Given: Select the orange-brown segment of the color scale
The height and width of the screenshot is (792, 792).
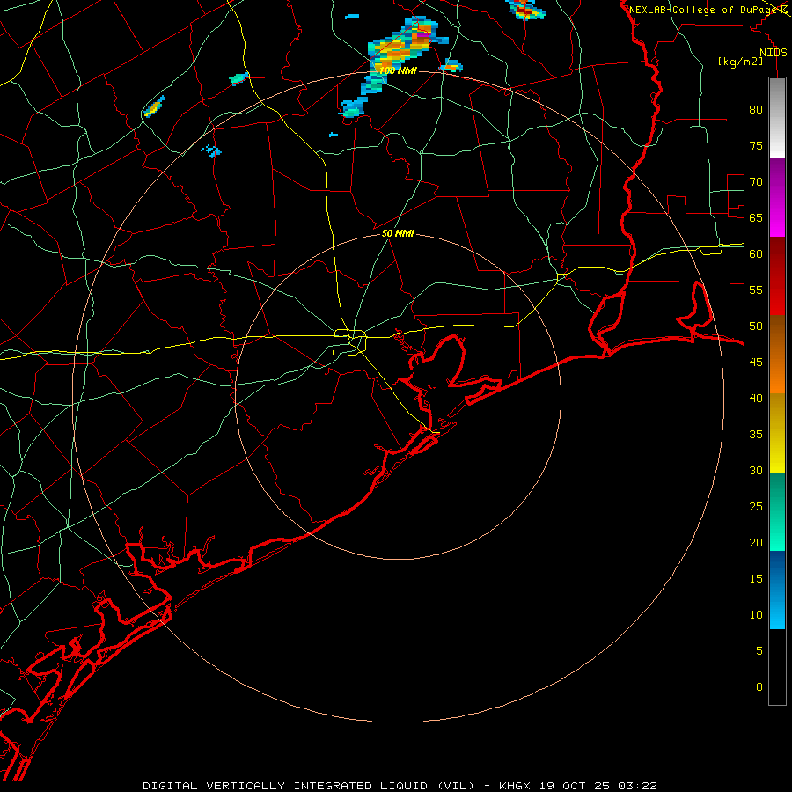Looking at the screenshot, I should (x=777, y=354).
